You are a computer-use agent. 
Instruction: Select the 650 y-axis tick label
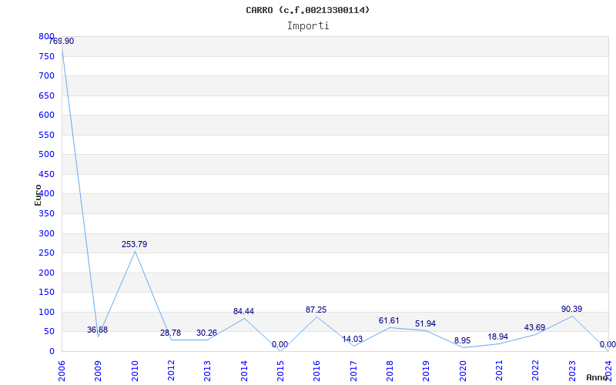point(46,95)
